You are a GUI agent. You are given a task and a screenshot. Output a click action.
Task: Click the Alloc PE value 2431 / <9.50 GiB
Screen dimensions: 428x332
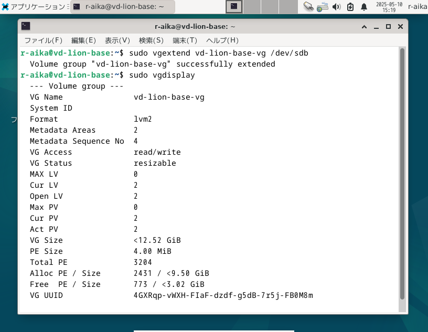[172, 273]
